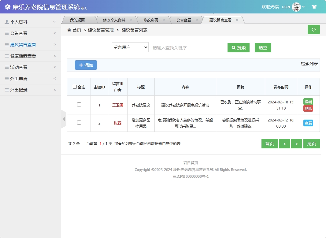326x238 pixels.
Task: Click the flower logo in the top banner
Action: (x=7, y=6)
